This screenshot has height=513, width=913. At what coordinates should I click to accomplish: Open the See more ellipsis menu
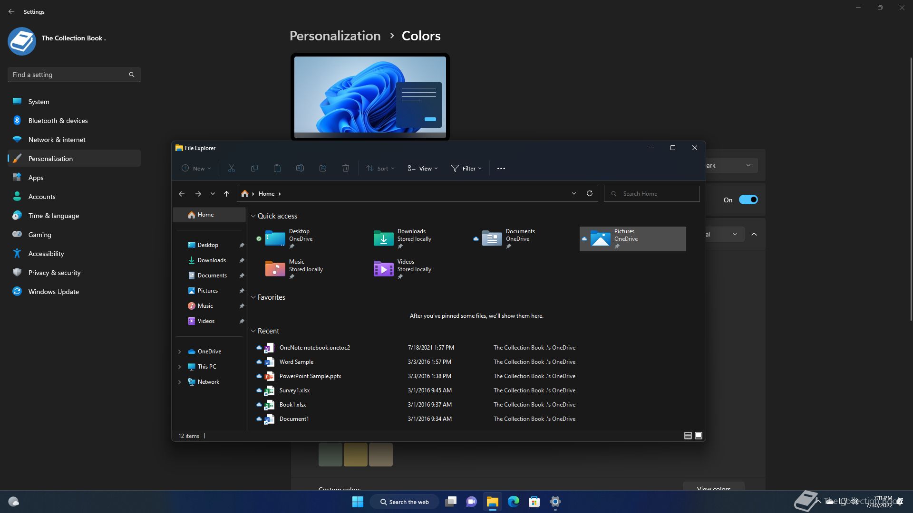501,168
